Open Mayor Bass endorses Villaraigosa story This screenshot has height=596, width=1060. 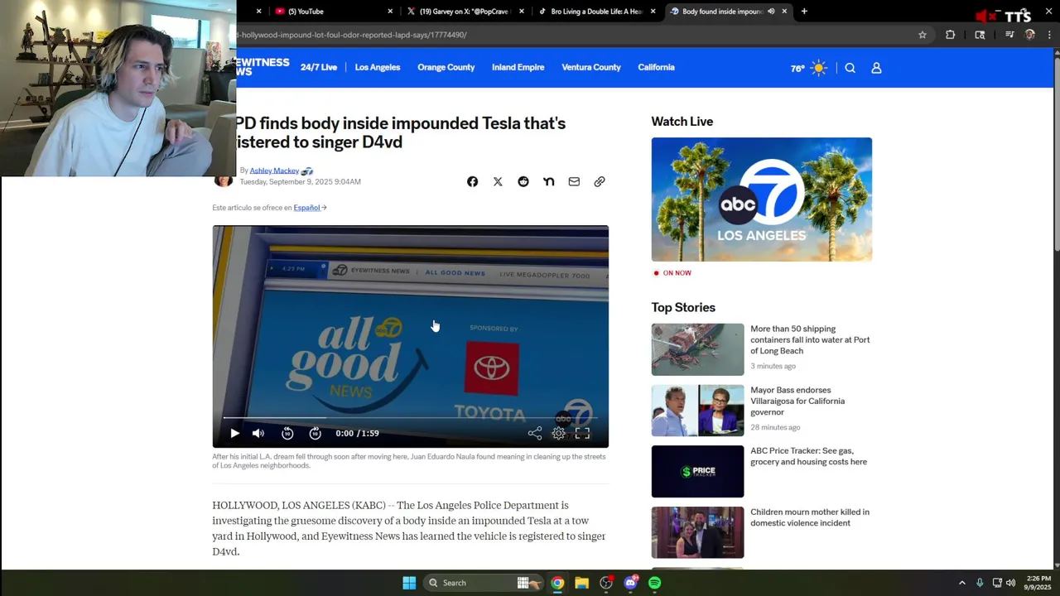point(797,401)
